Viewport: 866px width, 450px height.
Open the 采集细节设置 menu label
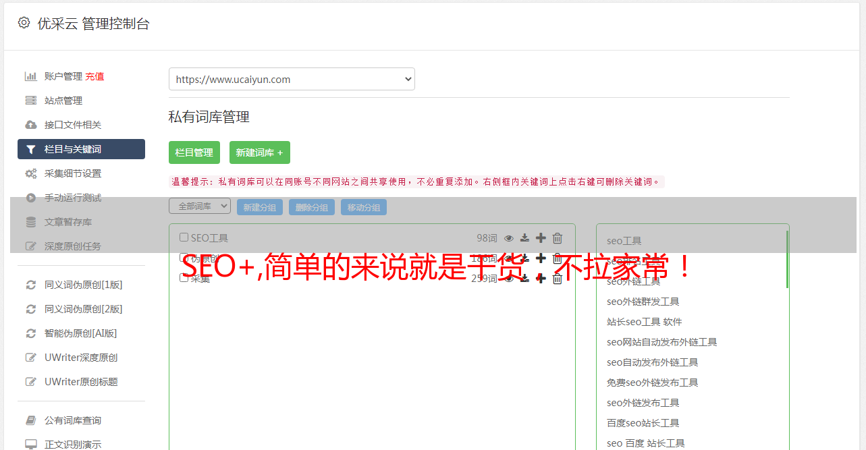point(73,173)
